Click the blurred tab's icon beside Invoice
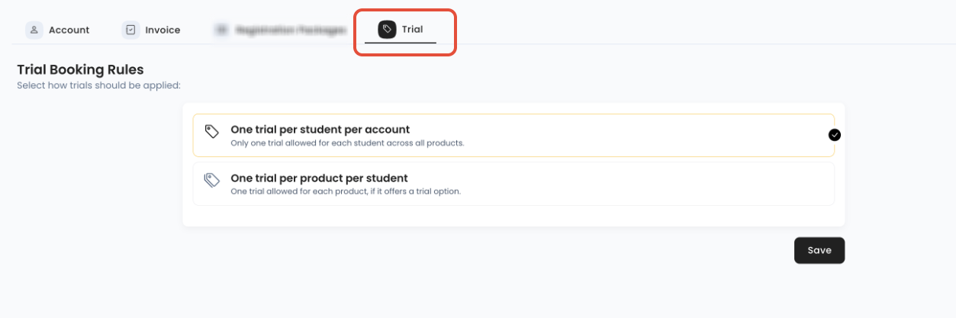956x318 pixels. [x=222, y=30]
